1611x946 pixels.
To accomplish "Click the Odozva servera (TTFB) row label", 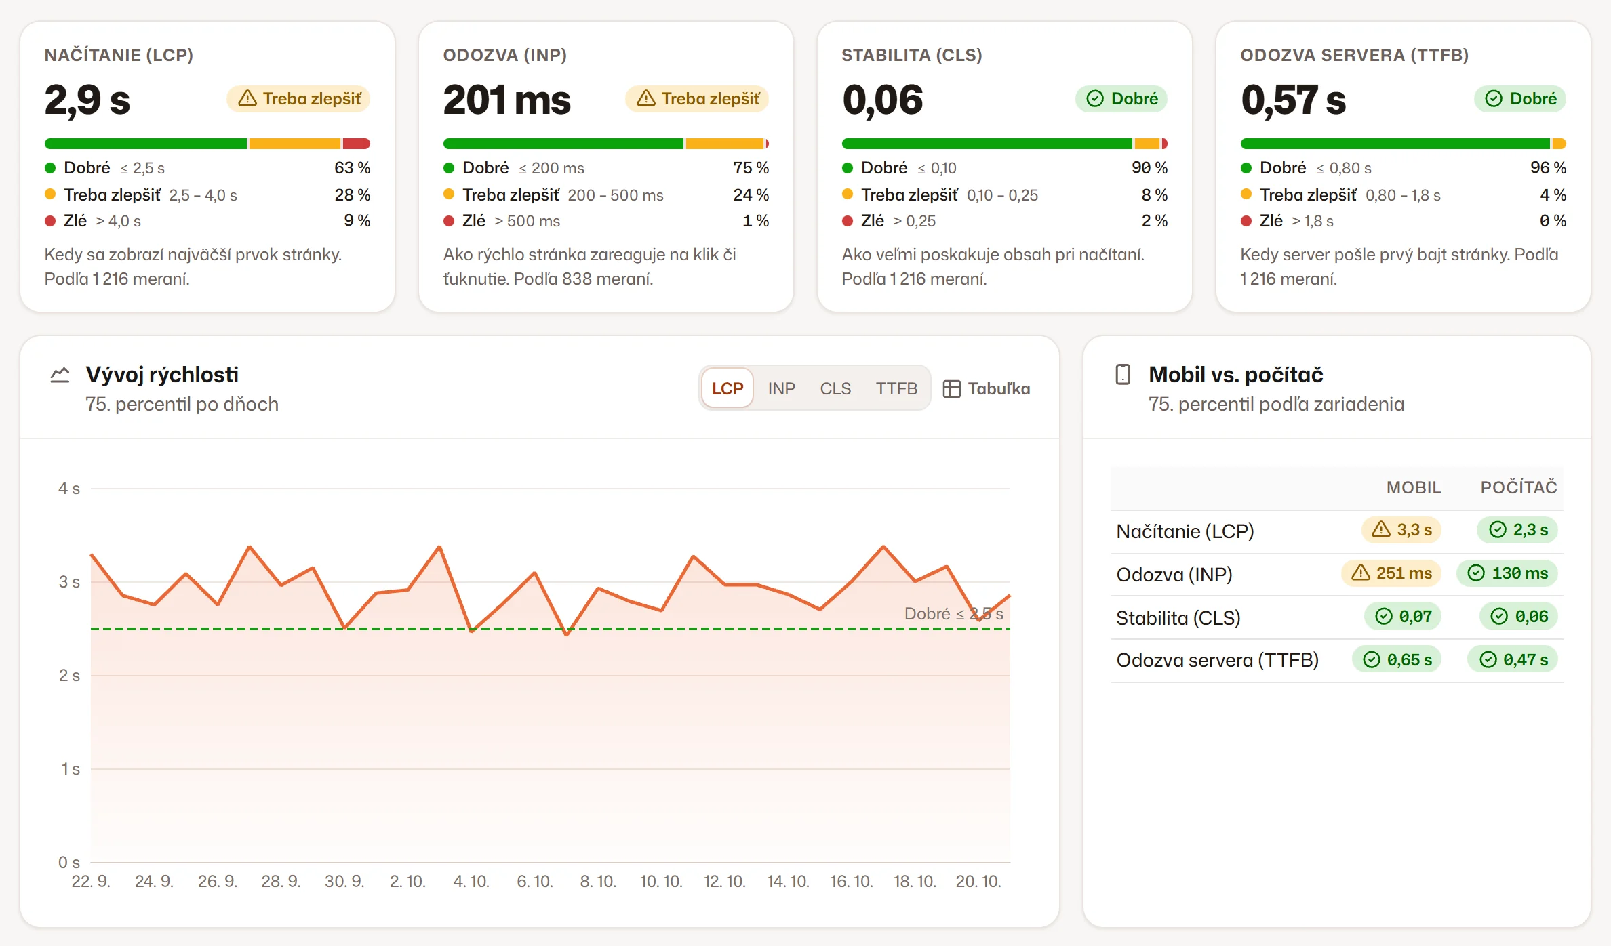I will point(1218,660).
